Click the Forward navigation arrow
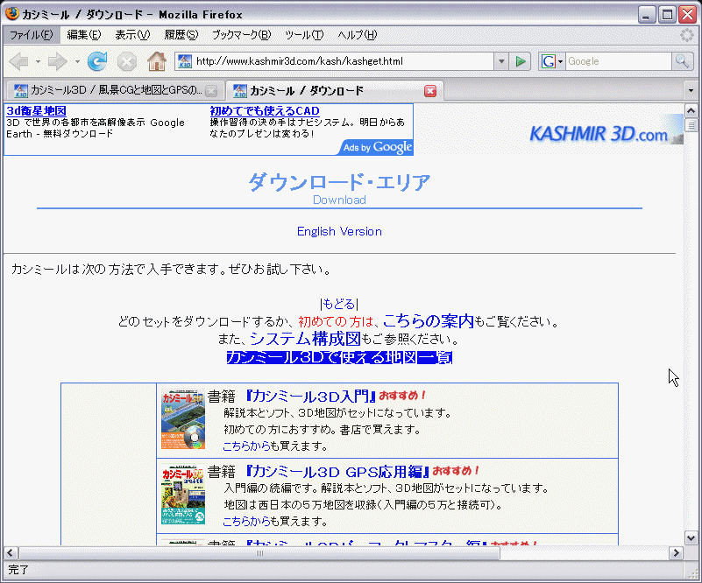 (x=57, y=61)
